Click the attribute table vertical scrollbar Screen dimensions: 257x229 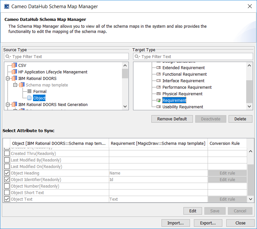(x=250, y=179)
